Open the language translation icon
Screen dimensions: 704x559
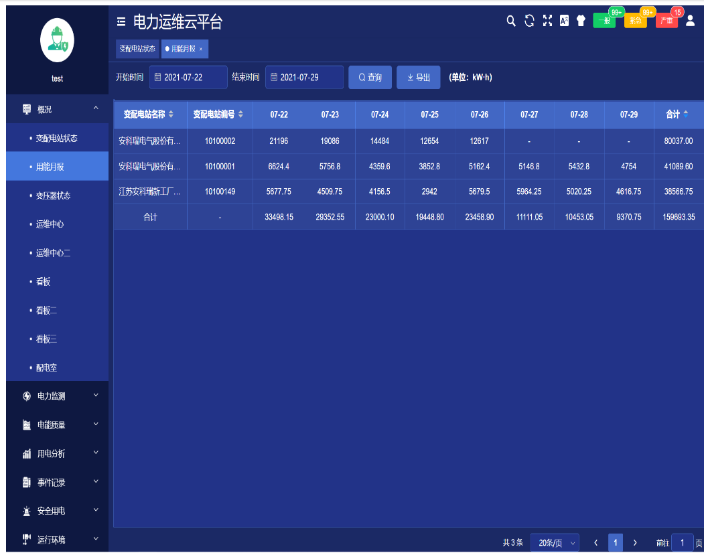tap(564, 21)
